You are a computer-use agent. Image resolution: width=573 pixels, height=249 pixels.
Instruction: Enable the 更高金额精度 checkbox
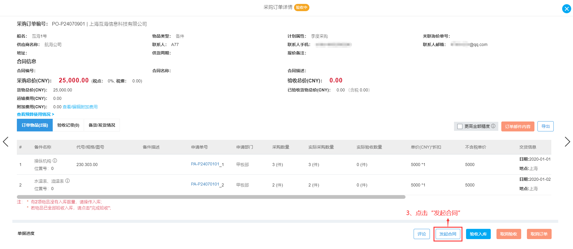[460, 126]
